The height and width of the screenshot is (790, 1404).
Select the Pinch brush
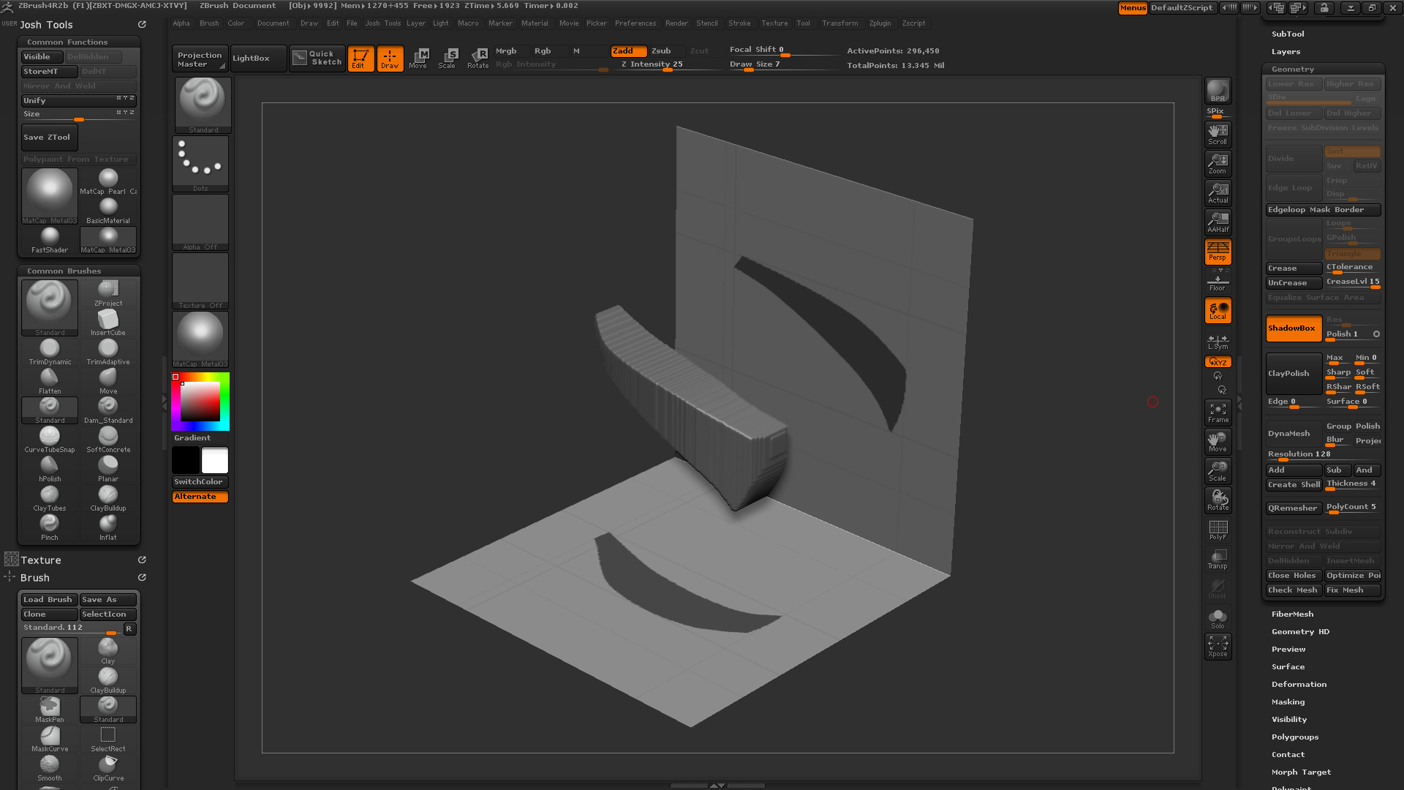(x=50, y=527)
